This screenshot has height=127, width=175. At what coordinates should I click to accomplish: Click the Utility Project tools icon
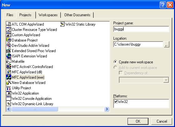click(x=9, y=88)
